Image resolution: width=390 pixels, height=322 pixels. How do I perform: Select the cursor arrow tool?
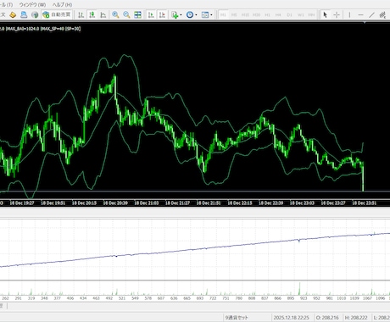coord(326,14)
